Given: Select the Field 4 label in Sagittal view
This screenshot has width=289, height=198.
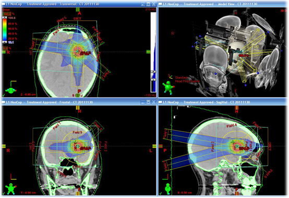Looking at the screenshot, I should tap(232, 126).
